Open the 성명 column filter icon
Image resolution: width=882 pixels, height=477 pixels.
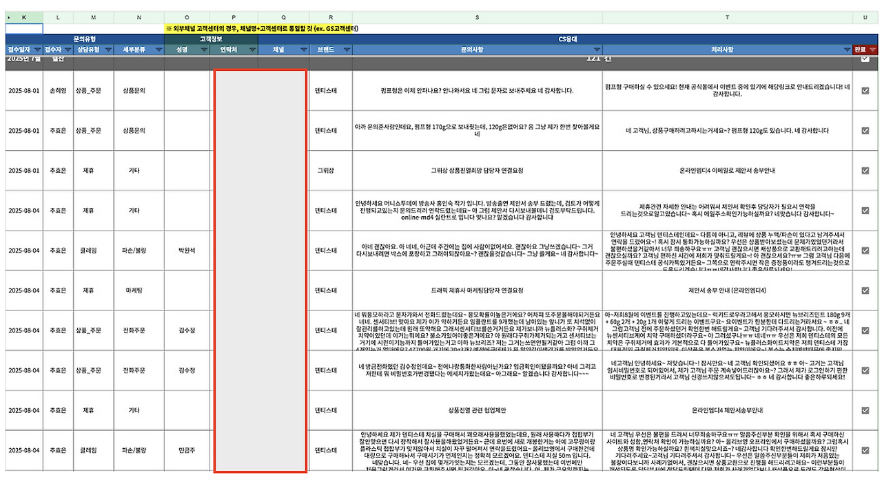click(203, 48)
